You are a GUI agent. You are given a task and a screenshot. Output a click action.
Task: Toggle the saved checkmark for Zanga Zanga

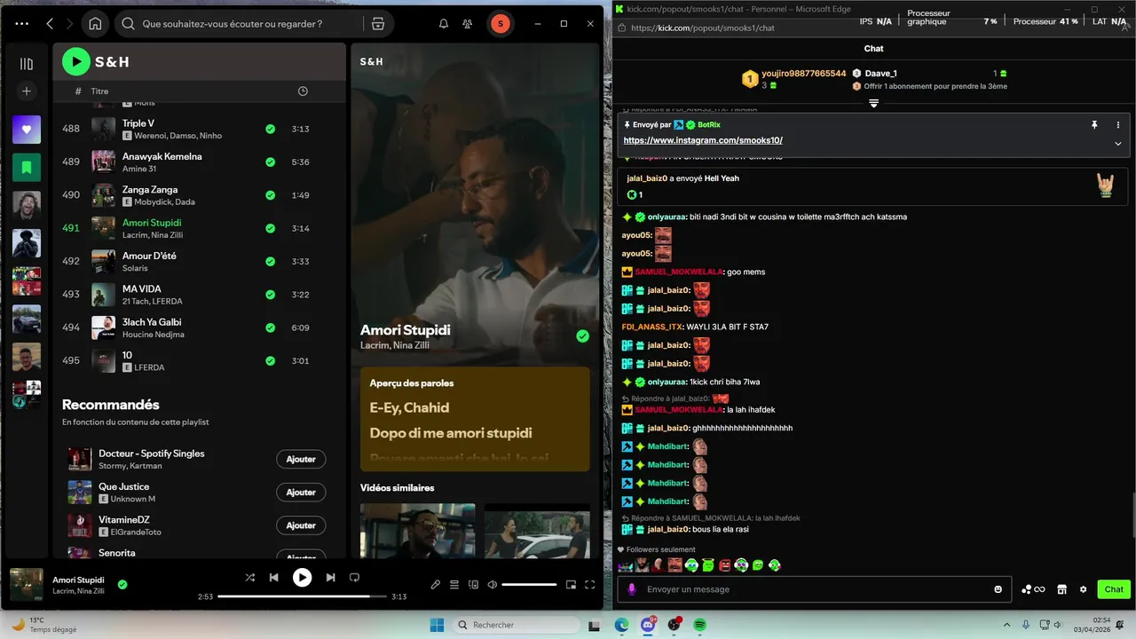pyautogui.click(x=270, y=195)
